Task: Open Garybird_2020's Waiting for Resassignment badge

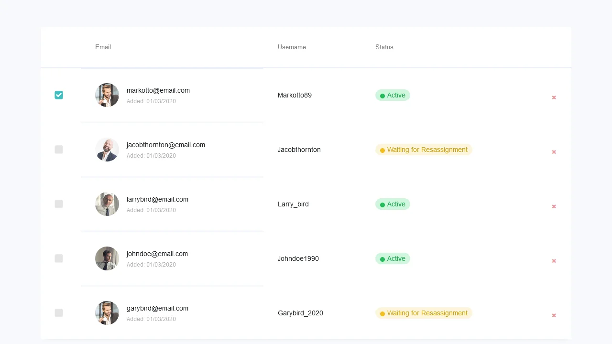Action: (424, 313)
